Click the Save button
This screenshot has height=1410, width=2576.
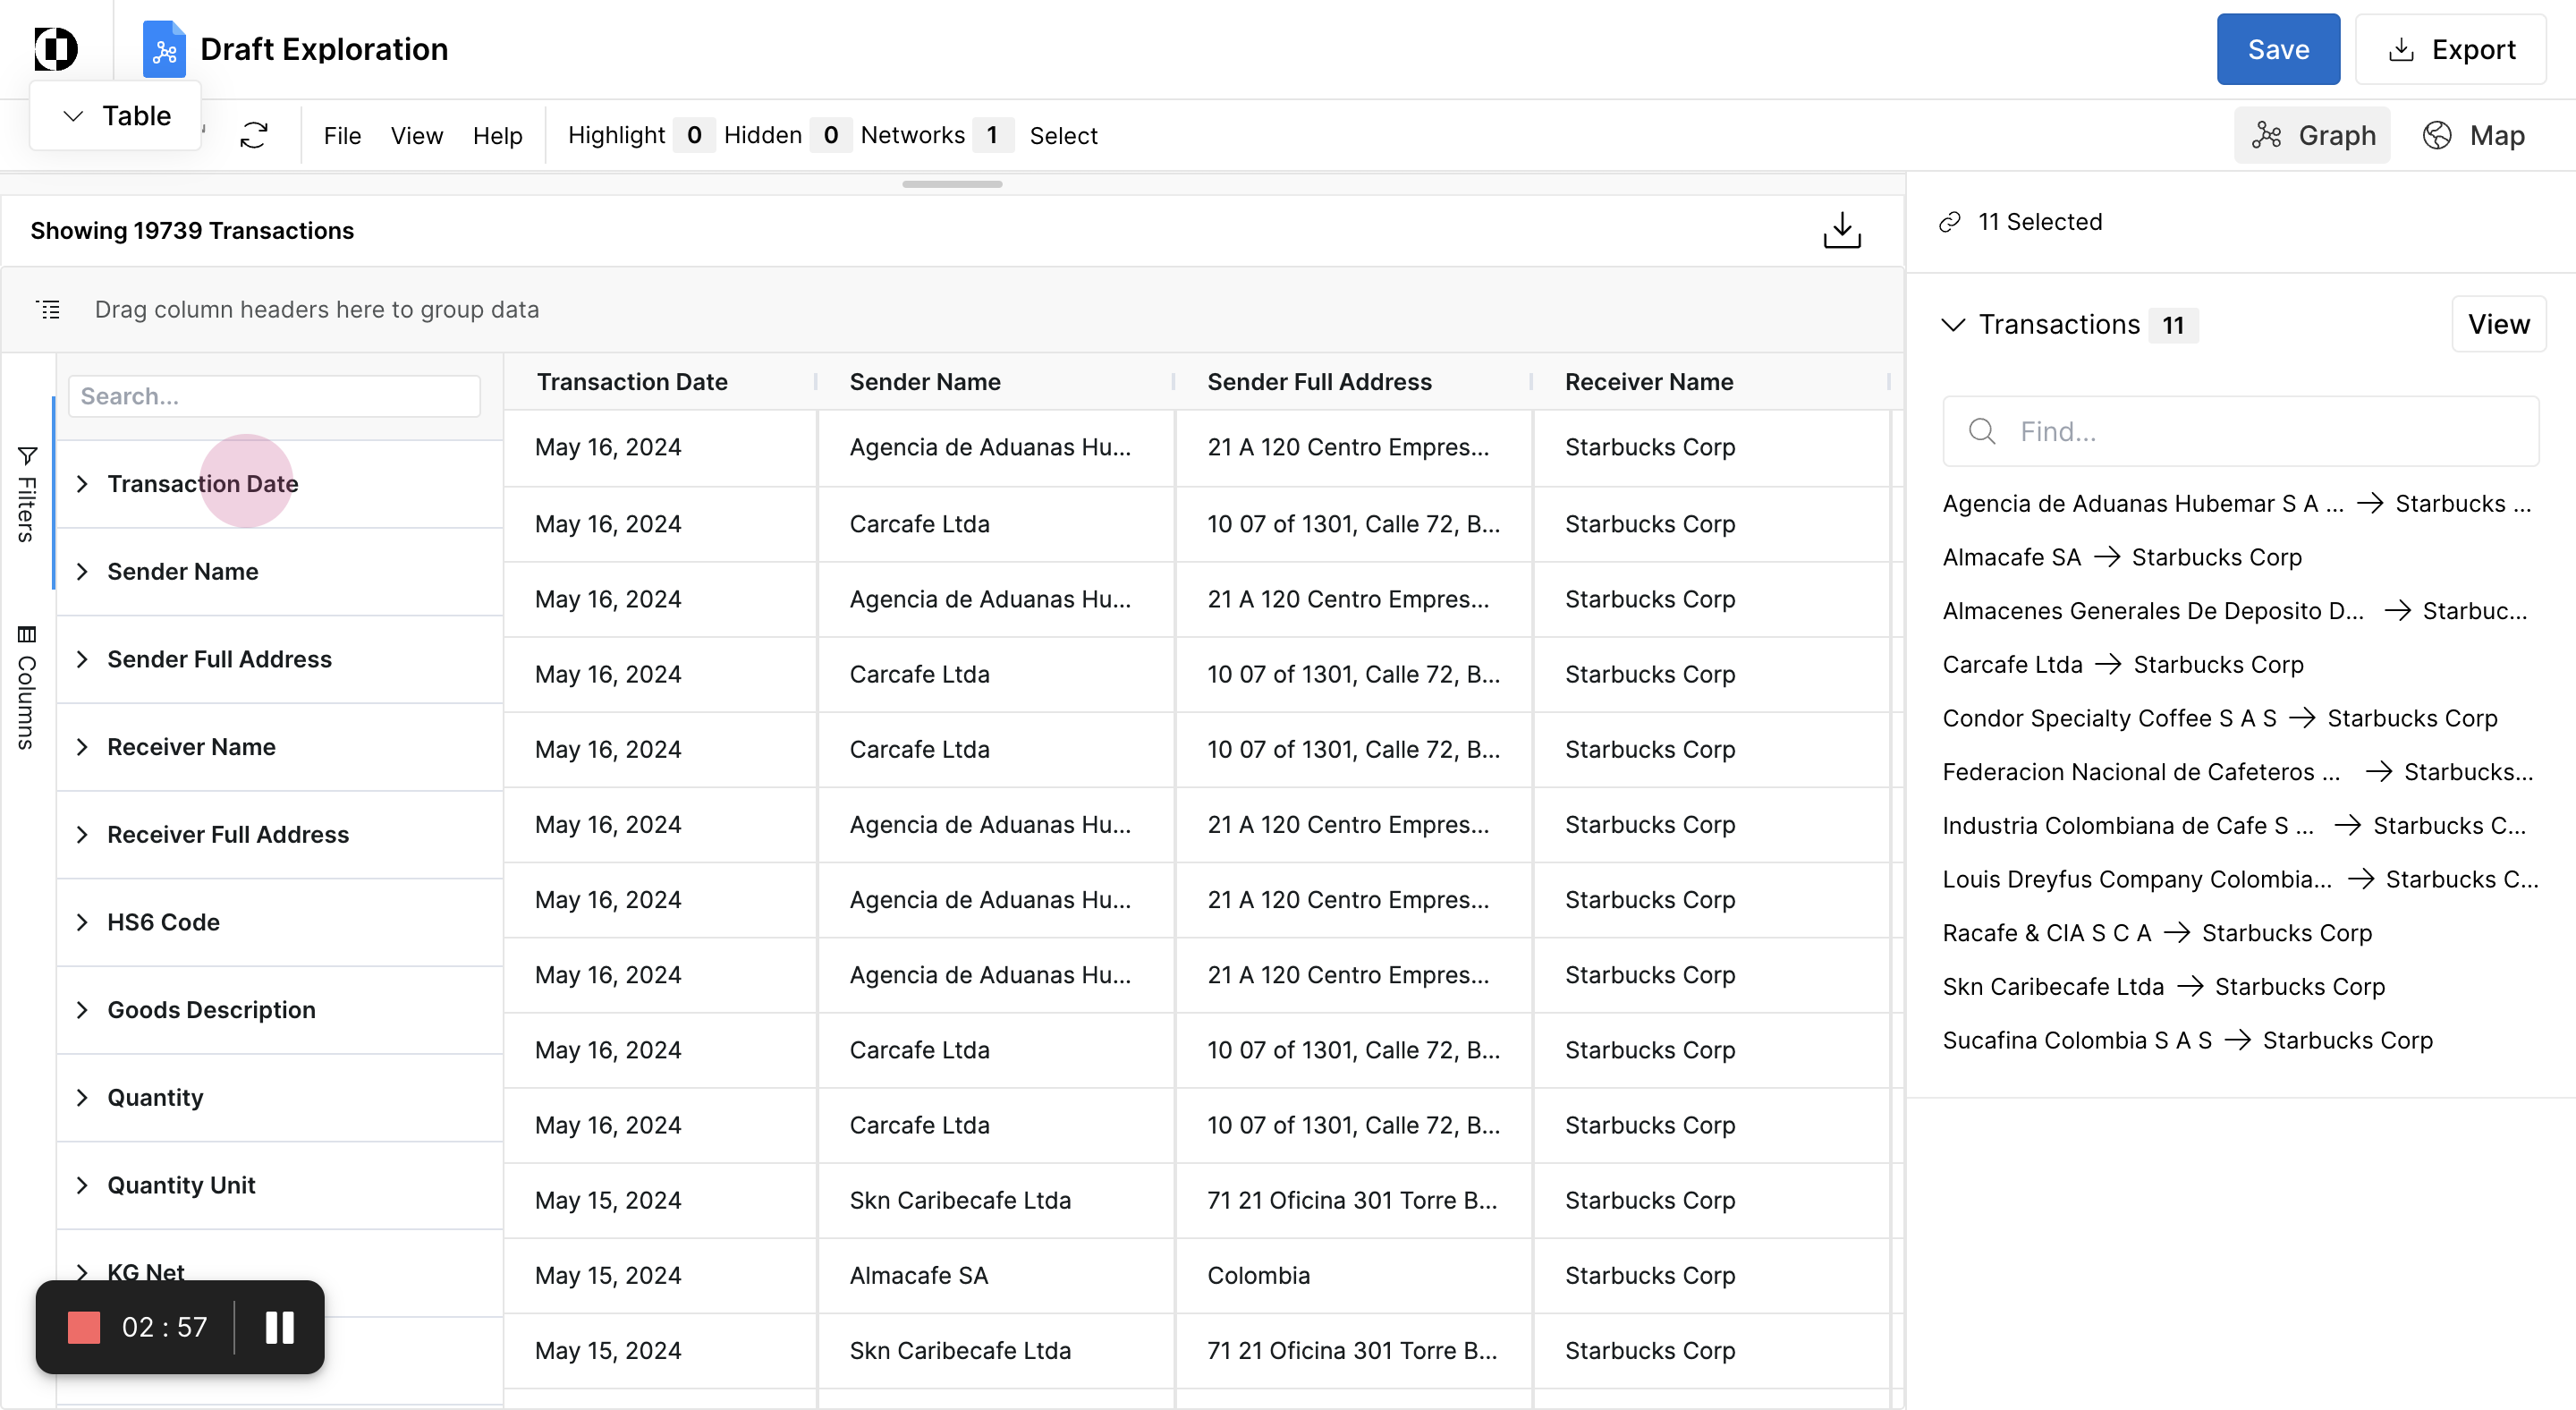(2277, 49)
